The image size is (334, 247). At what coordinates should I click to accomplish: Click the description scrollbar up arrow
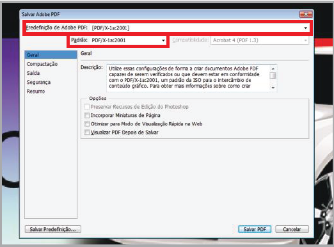point(273,68)
